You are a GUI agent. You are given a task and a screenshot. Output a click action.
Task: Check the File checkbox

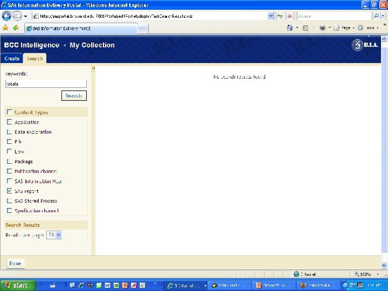click(9, 142)
